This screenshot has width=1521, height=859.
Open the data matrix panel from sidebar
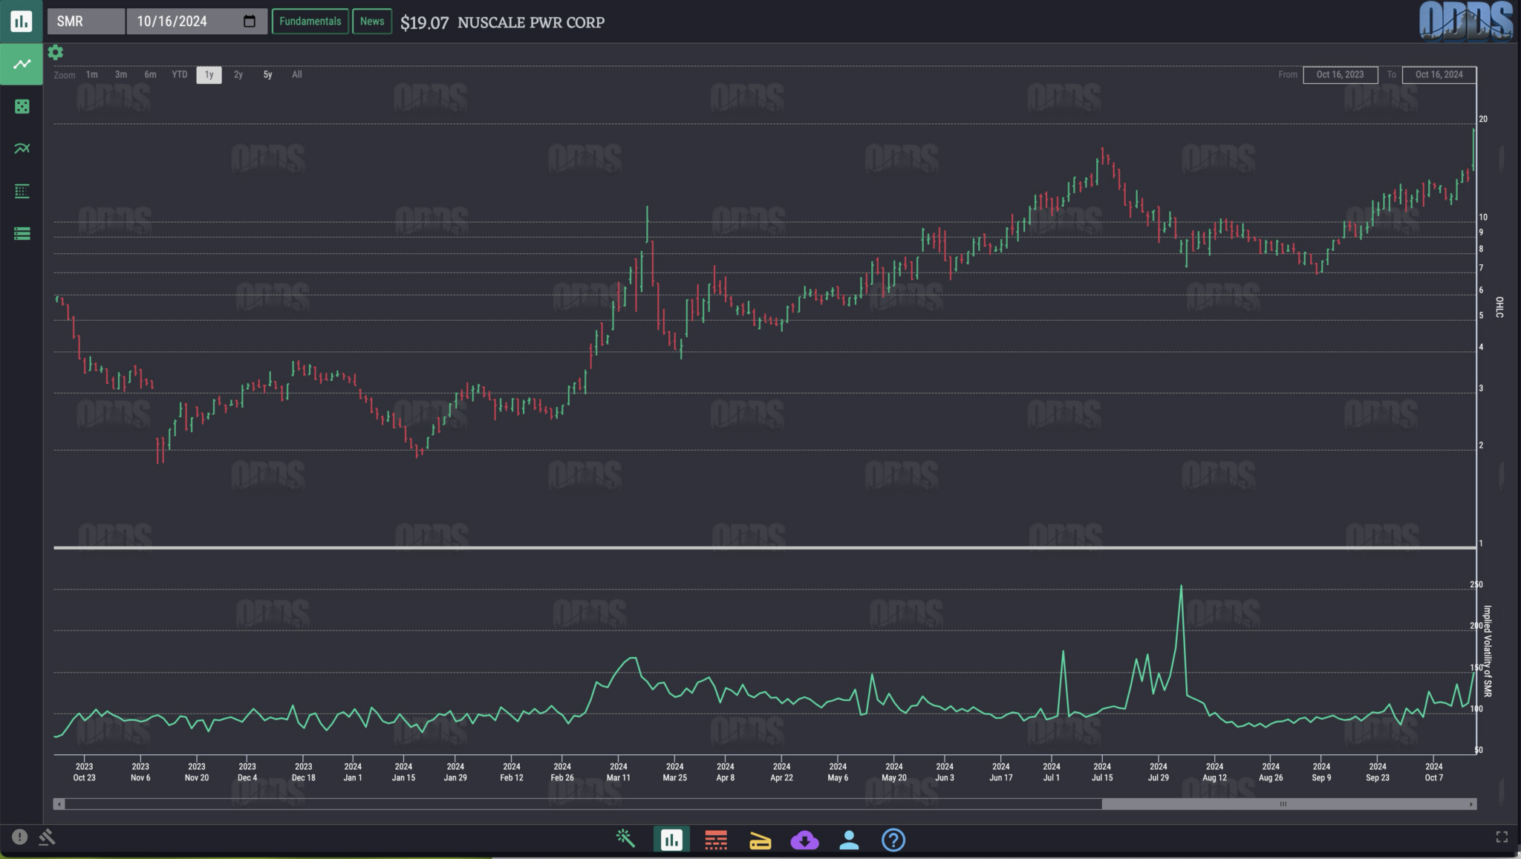point(21,191)
